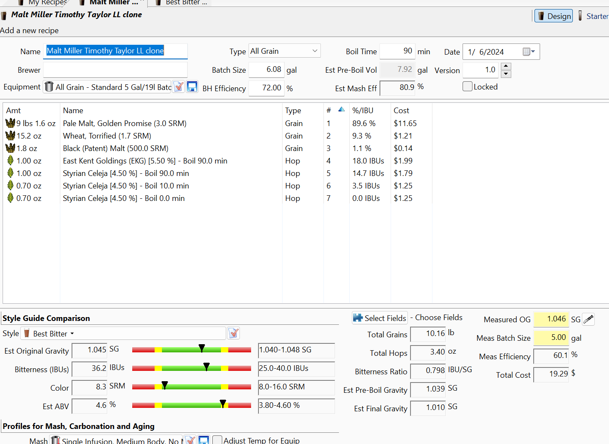
Task: Click the Meas Efficiency 60.1 field
Action: (x=551, y=356)
